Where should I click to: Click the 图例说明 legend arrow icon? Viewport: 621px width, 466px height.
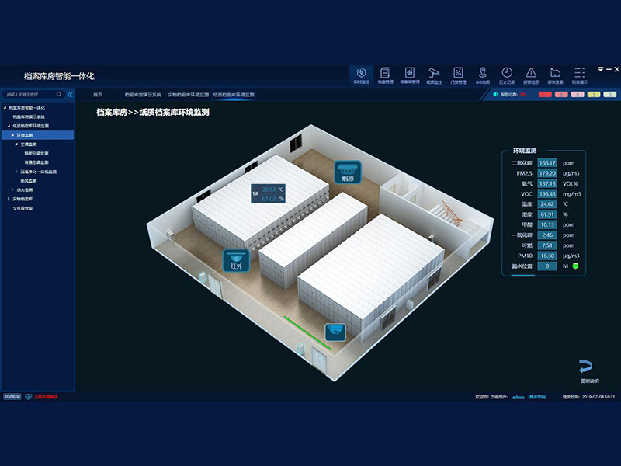[589, 368]
